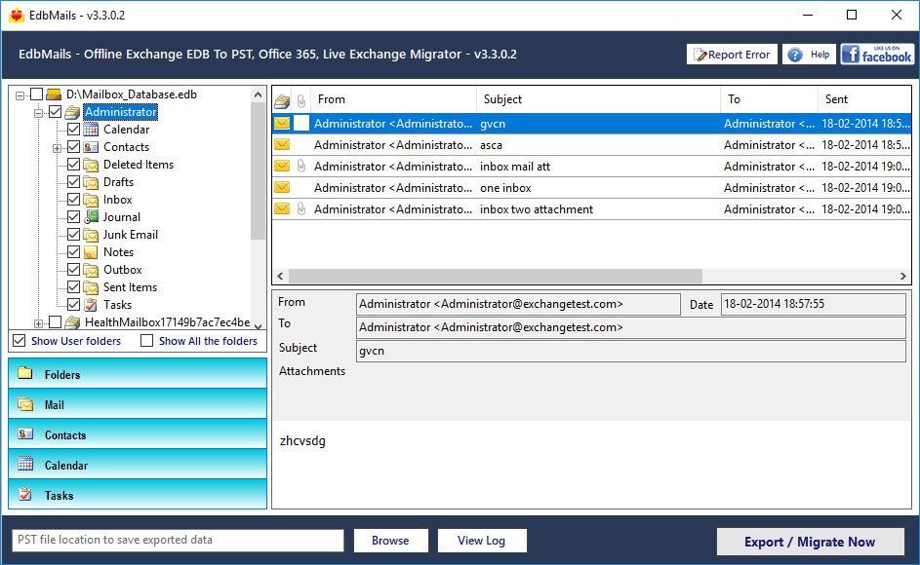Click the Subject field containing gvcn
920x565 pixels.
pyautogui.click(x=631, y=351)
